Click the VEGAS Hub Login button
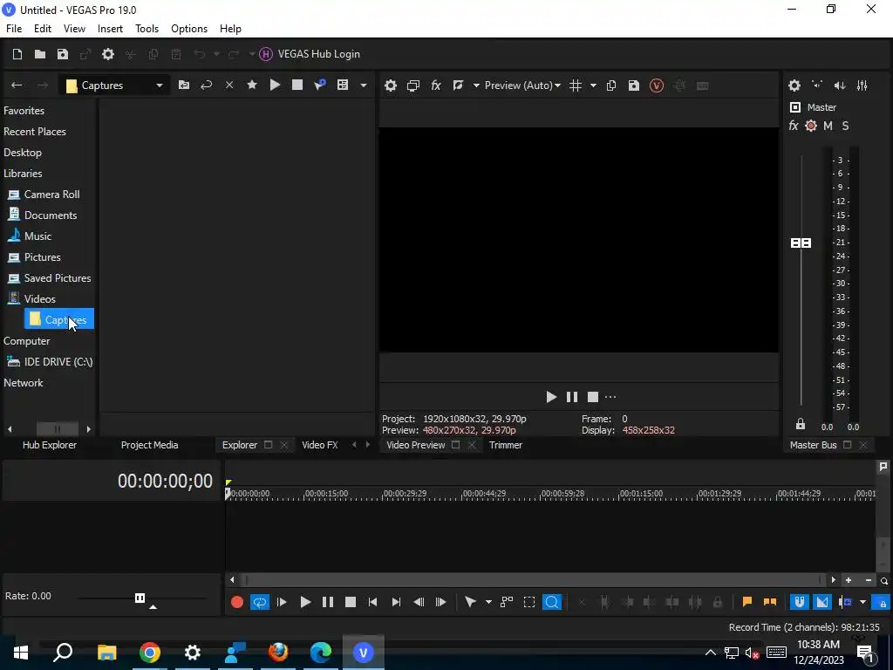This screenshot has width=893, height=670. [310, 54]
